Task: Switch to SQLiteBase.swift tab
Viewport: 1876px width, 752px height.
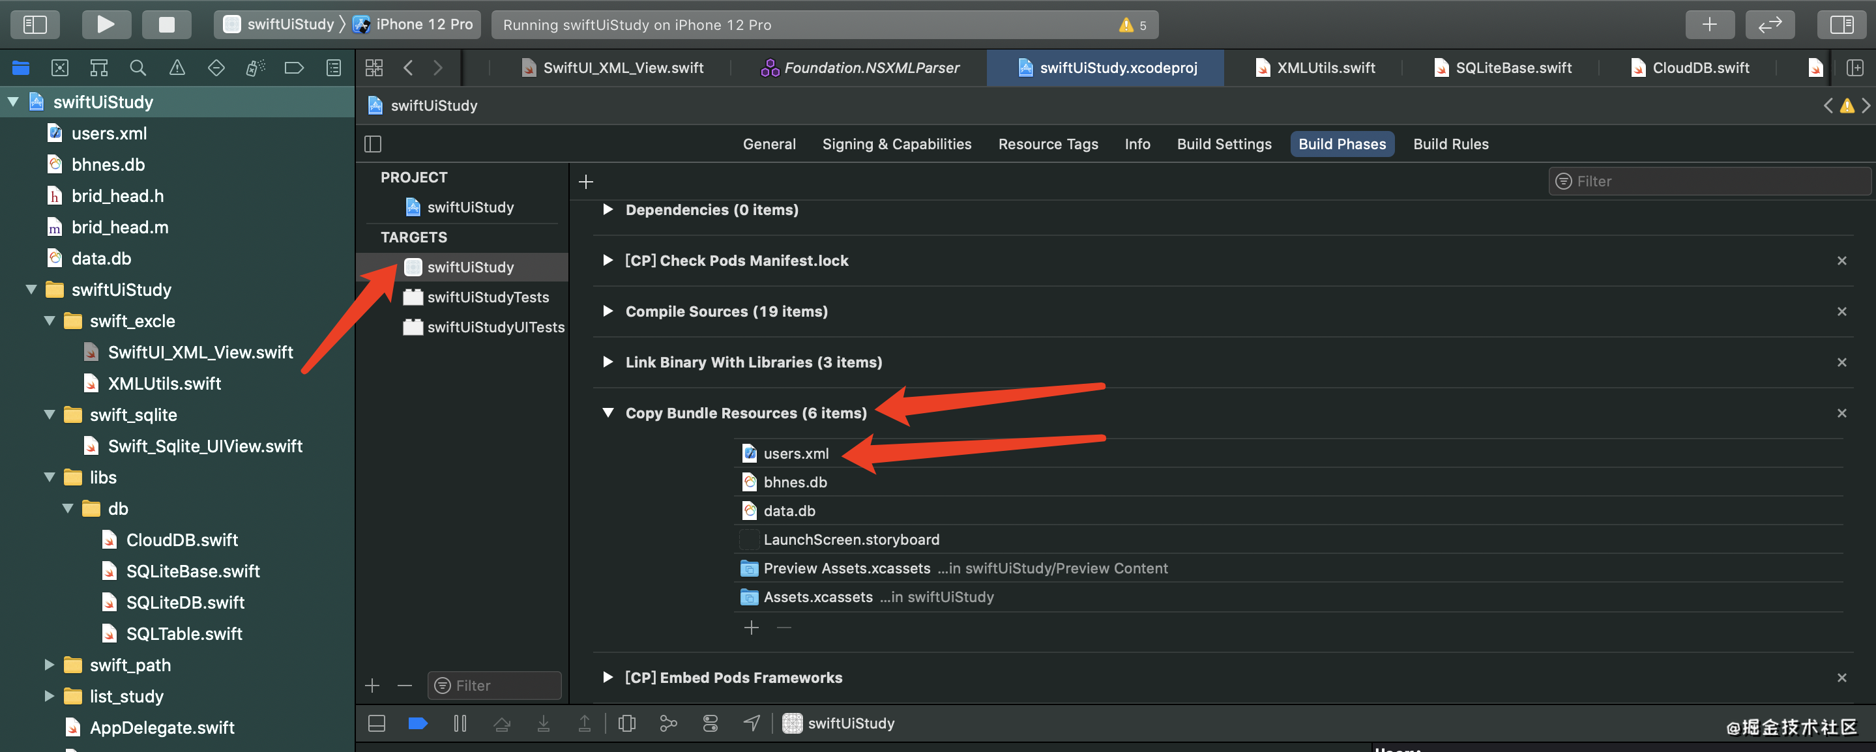Action: point(1503,68)
